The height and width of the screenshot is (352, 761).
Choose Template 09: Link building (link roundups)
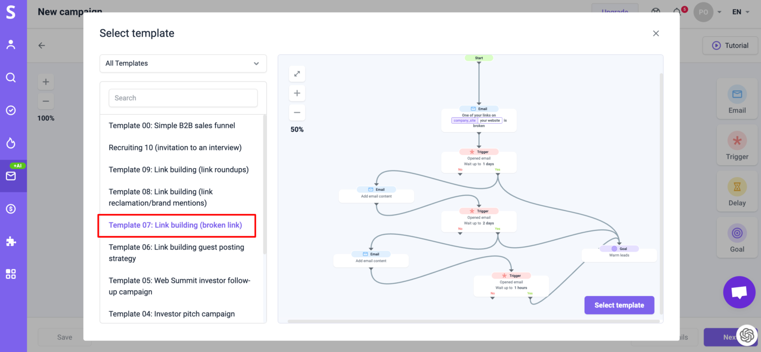(178, 170)
